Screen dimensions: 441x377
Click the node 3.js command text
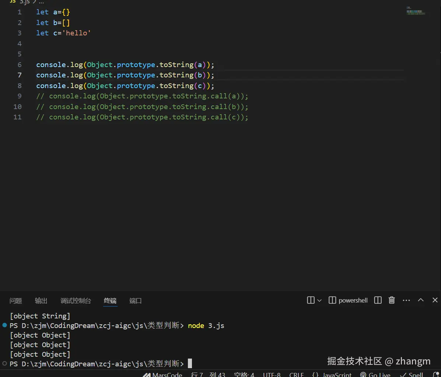[206, 326]
